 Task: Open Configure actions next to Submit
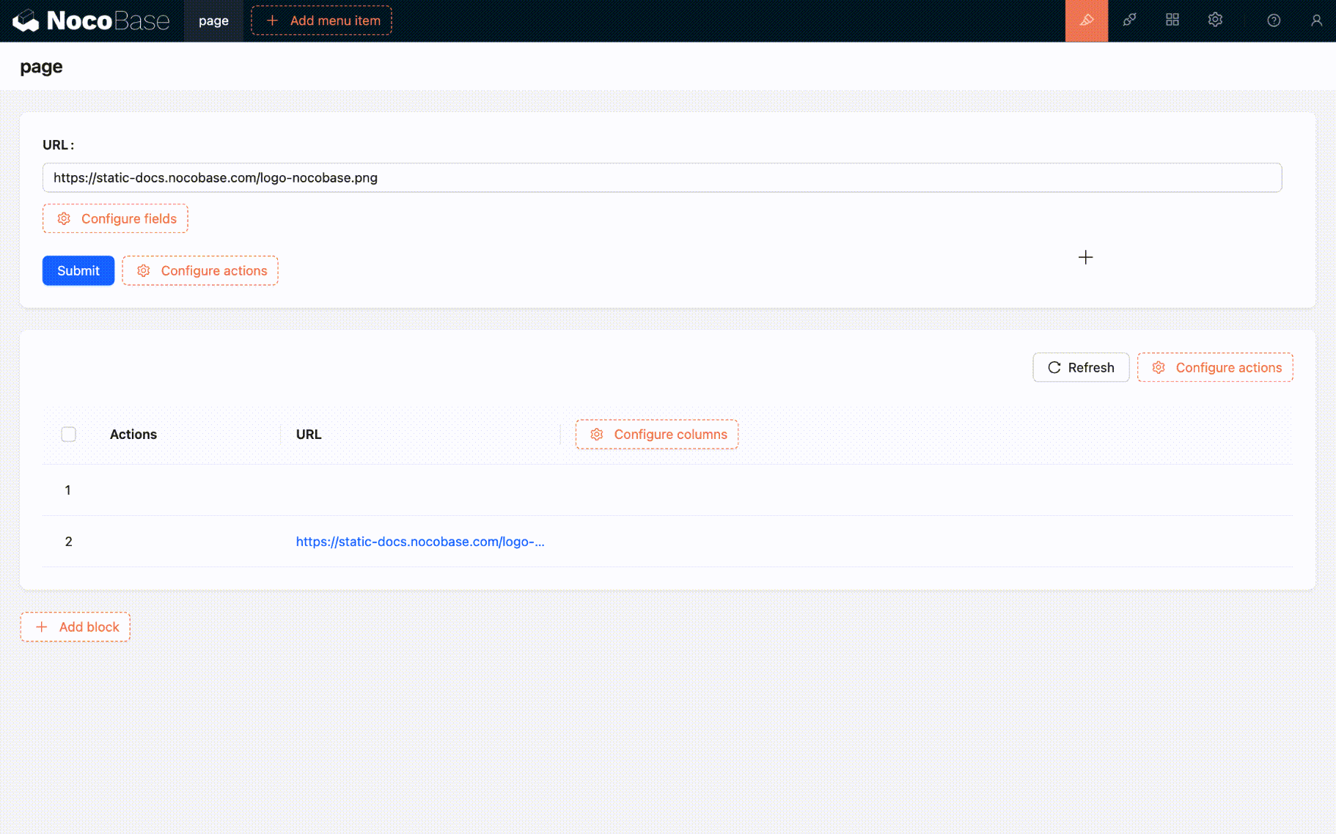tap(200, 270)
